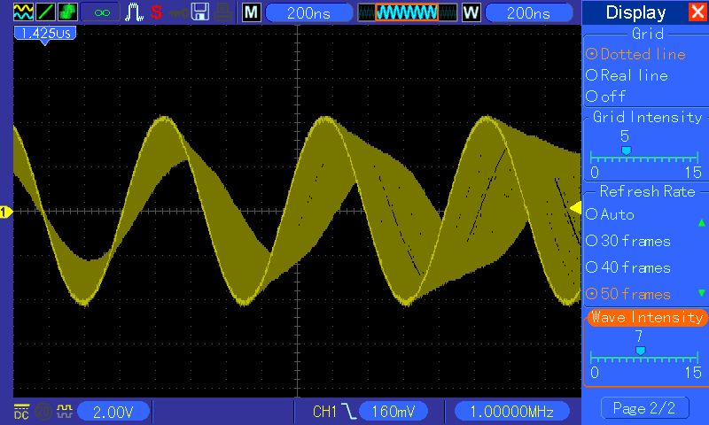Screen dimensions: 709x425
Task: Toggle the infinite persistence button
Action: click(x=101, y=12)
